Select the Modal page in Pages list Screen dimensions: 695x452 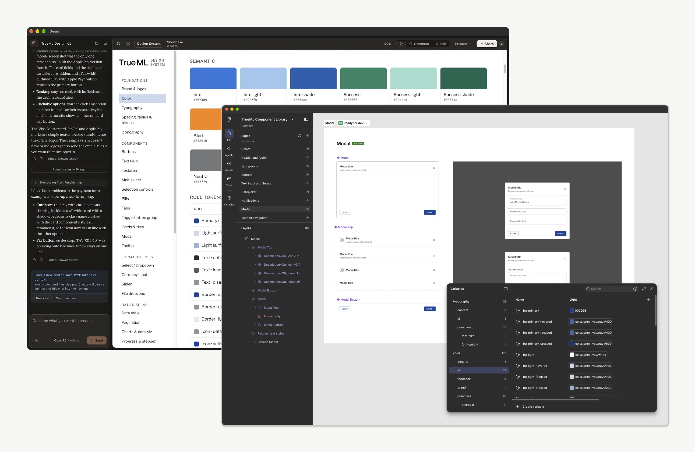coord(275,209)
